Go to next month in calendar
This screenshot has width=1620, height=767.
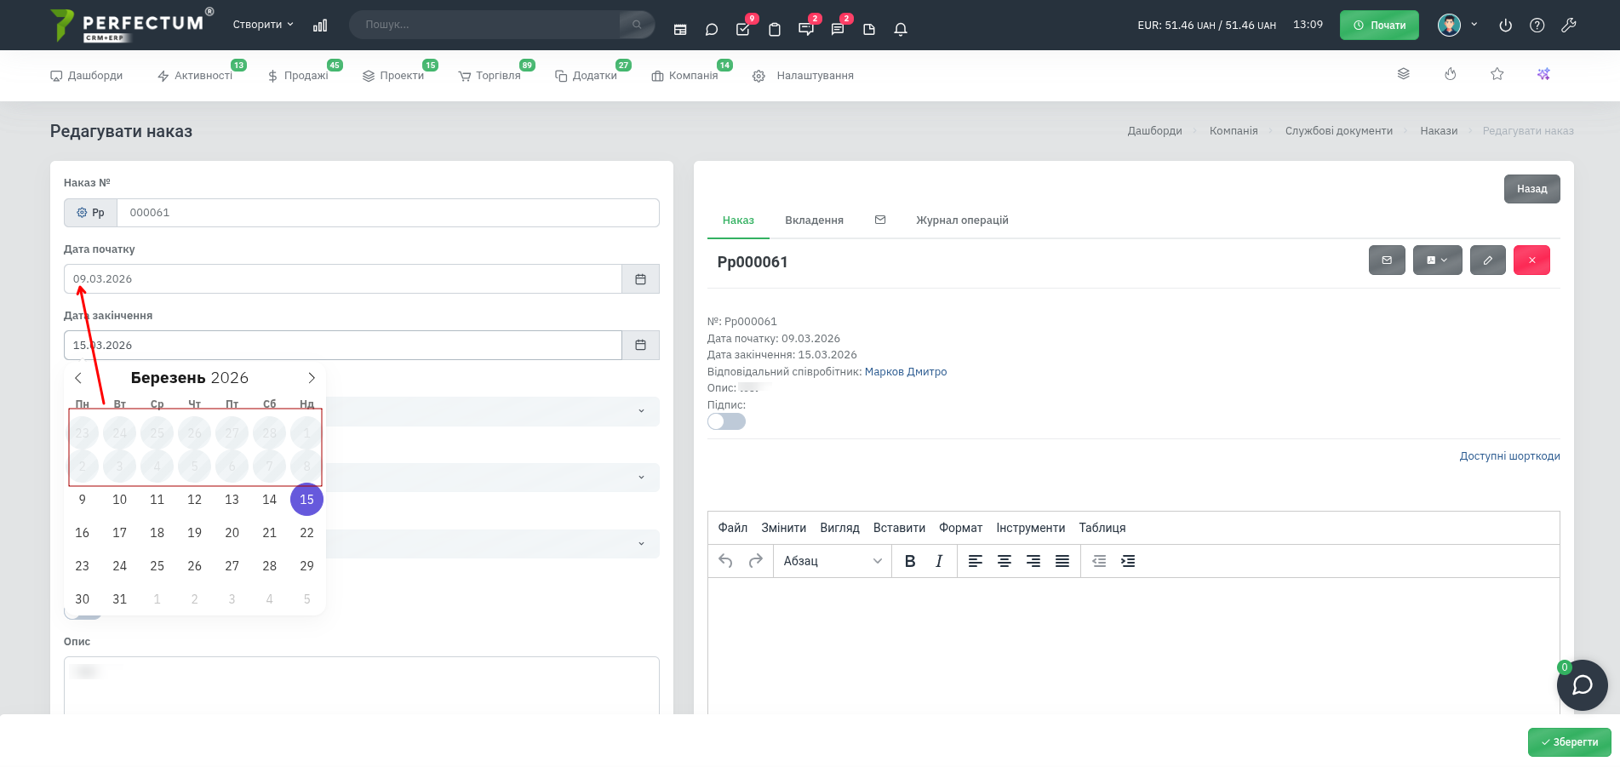[x=312, y=378]
